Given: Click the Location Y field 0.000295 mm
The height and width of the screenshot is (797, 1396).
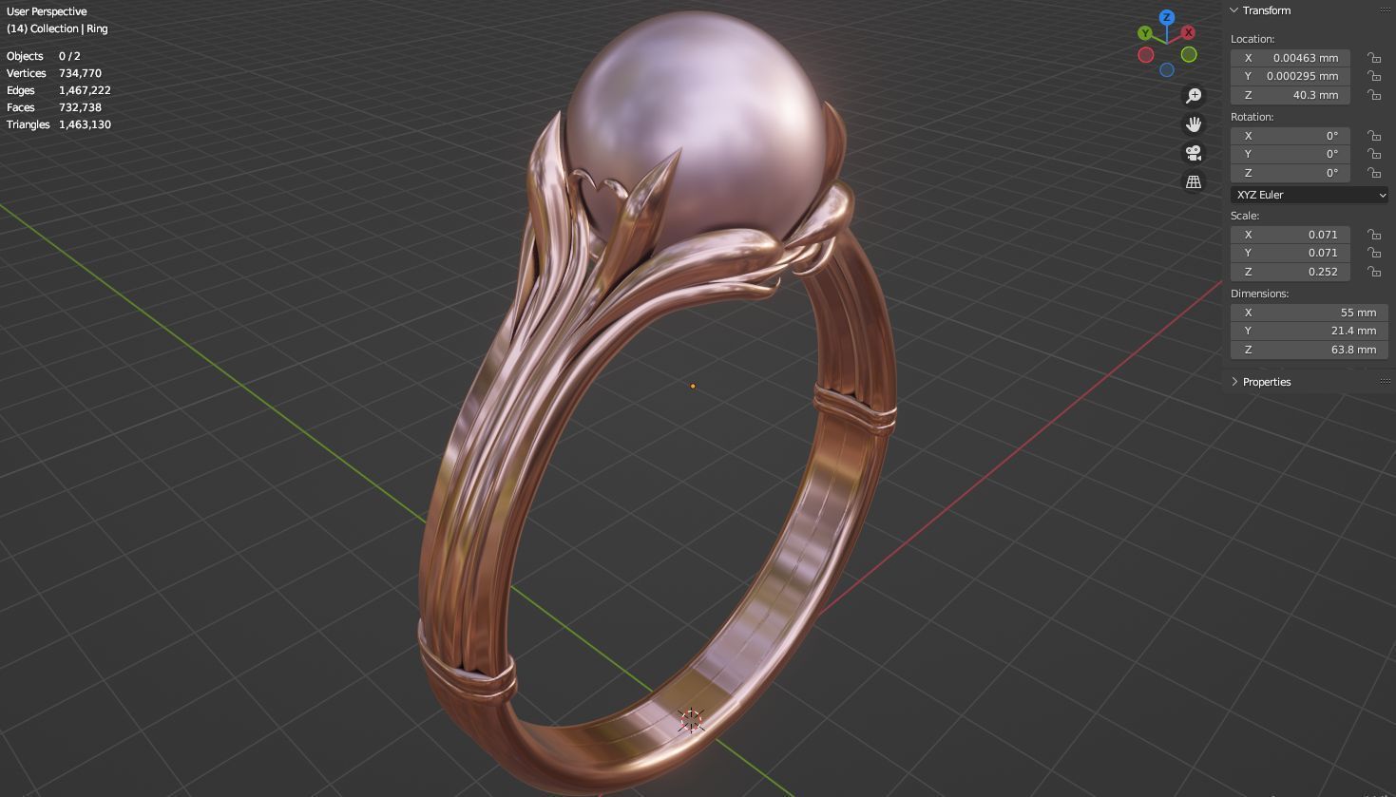Looking at the screenshot, I should pos(1291,76).
